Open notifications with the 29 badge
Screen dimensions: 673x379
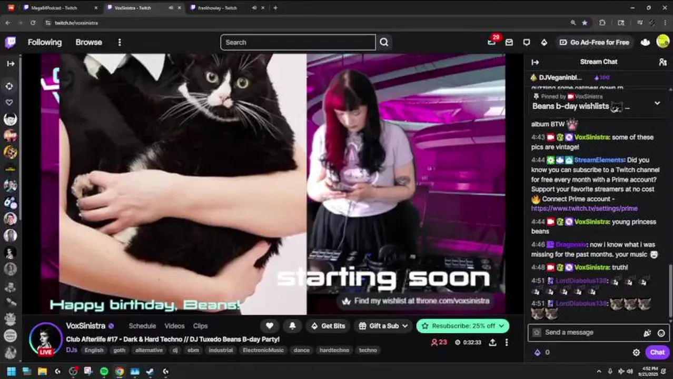(492, 42)
